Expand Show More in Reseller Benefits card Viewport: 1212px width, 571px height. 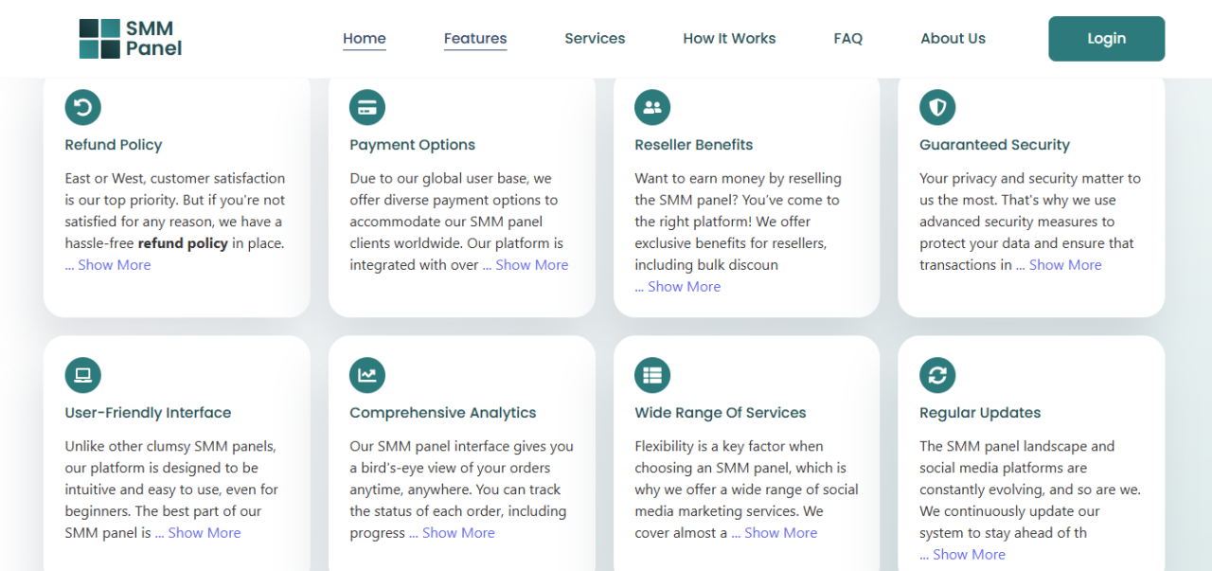click(x=678, y=287)
